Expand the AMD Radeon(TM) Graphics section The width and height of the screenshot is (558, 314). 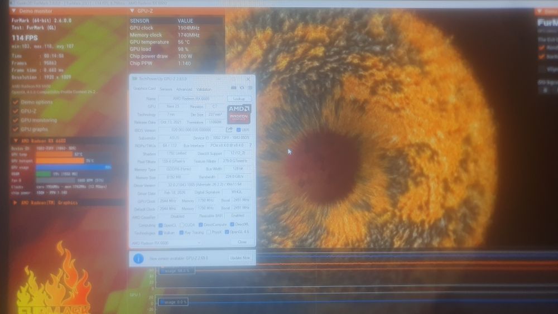click(15, 202)
